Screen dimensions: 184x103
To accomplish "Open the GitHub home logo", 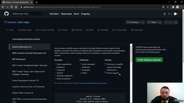I will coord(6,14).
